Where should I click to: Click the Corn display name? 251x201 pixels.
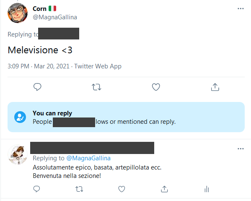(39, 9)
